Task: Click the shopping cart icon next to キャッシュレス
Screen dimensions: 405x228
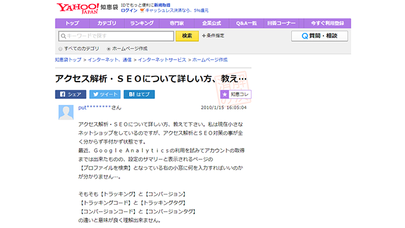Action: (142, 10)
